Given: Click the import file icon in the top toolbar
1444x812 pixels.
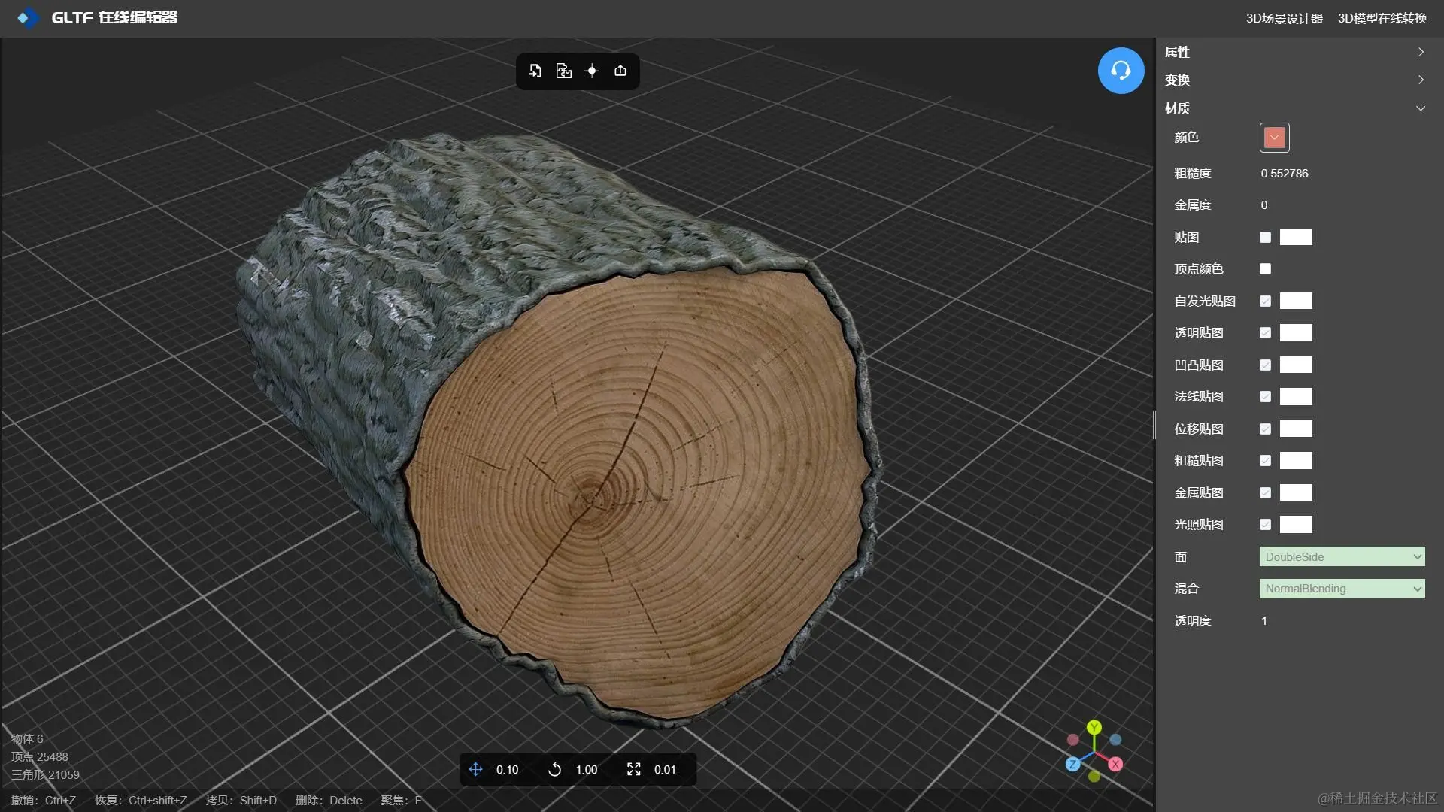Looking at the screenshot, I should pyautogui.click(x=535, y=71).
